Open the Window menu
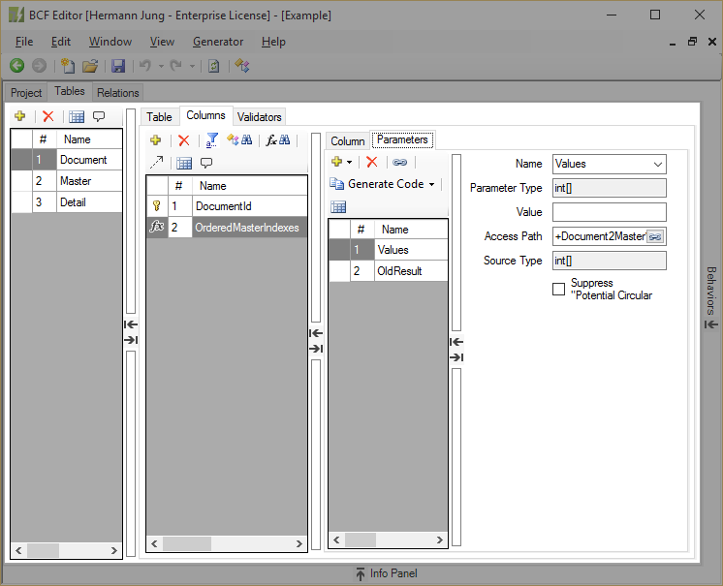The height and width of the screenshot is (586, 723). 110,42
